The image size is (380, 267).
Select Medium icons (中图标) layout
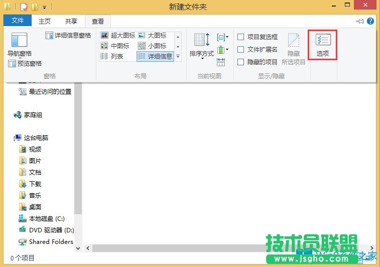point(115,46)
